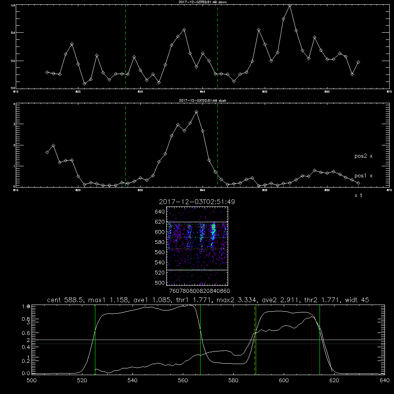The image size is (394, 394).
Task: Click heatmap y-axis label 640
Action: 160,212
